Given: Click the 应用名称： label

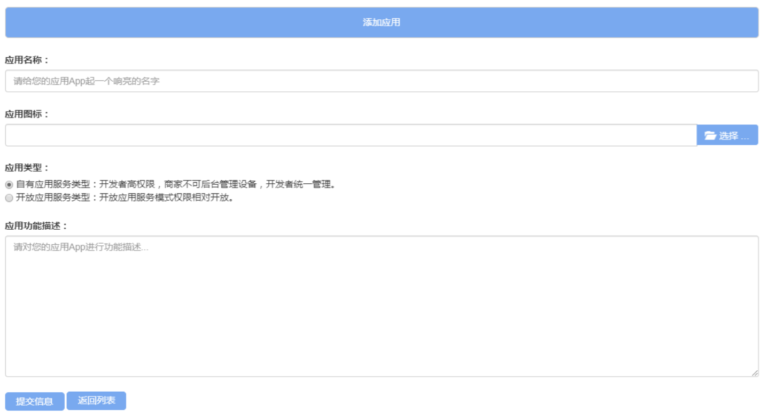Looking at the screenshot, I should click(27, 60).
